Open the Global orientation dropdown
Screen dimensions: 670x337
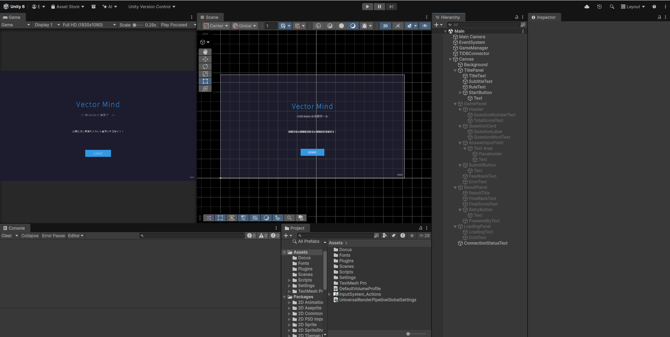click(244, 25)
